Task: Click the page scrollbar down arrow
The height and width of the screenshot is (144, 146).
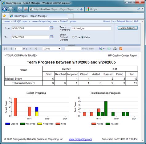Action: tap(142, 140)
